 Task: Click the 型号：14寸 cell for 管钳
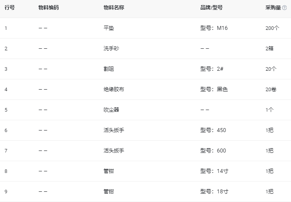click(214, 171)
